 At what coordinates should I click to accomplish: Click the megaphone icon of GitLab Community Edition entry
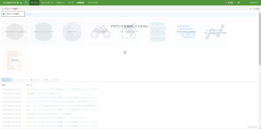(x=28, y=102)
